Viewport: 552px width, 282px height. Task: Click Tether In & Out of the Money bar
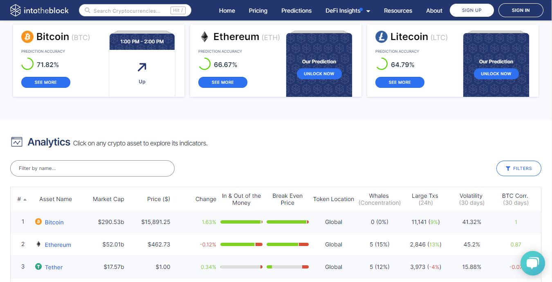tap(241, 267)
